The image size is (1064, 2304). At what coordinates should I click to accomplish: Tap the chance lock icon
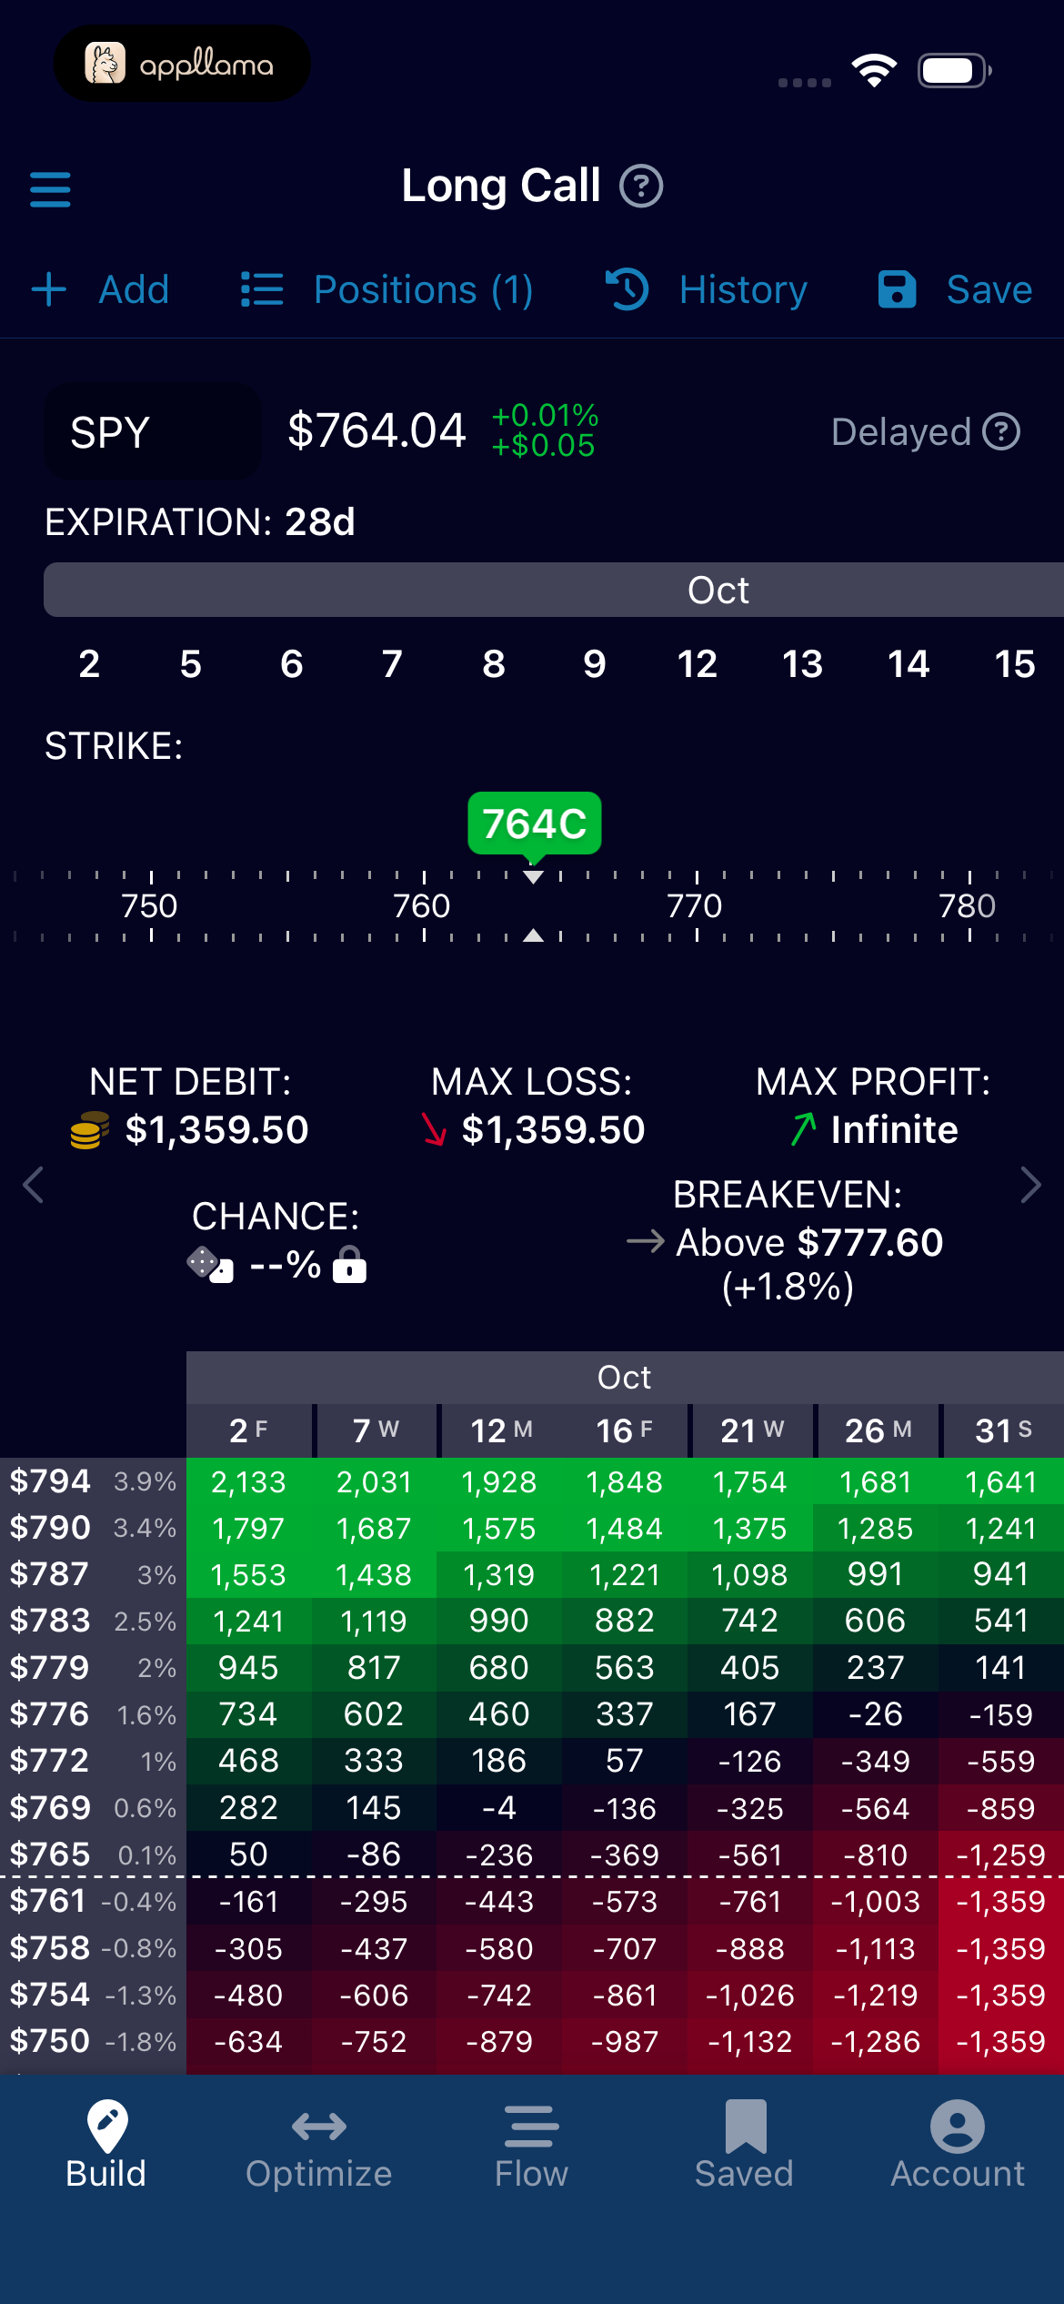click(349, 1265)
